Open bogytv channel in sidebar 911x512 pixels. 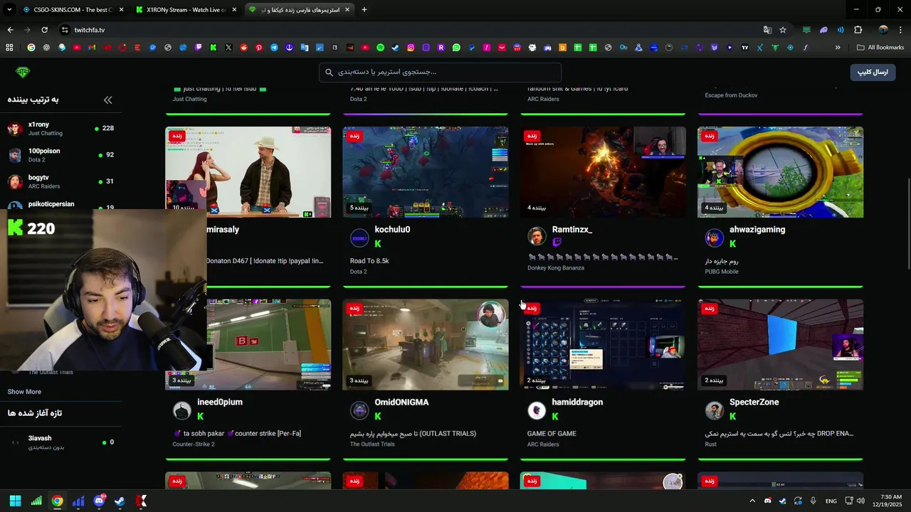[x=60, y=181]
